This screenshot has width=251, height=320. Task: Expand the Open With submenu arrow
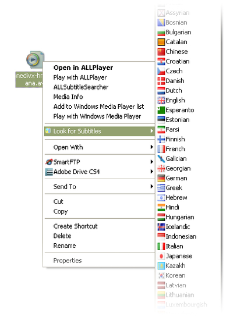pos(151,147)
